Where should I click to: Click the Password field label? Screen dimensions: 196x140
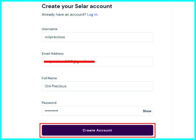(49, 103)
